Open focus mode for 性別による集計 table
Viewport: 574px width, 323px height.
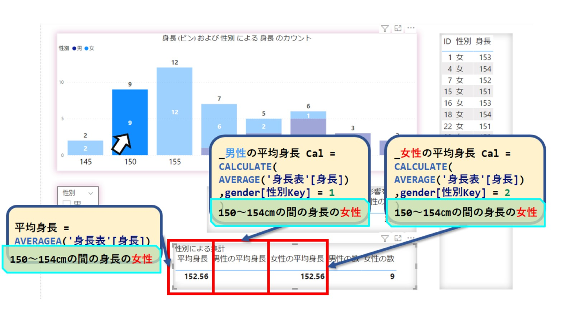[x=398, y=238]
